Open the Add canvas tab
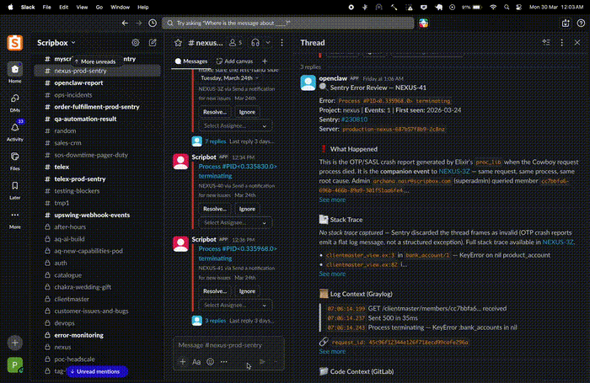 pos(234,61)
